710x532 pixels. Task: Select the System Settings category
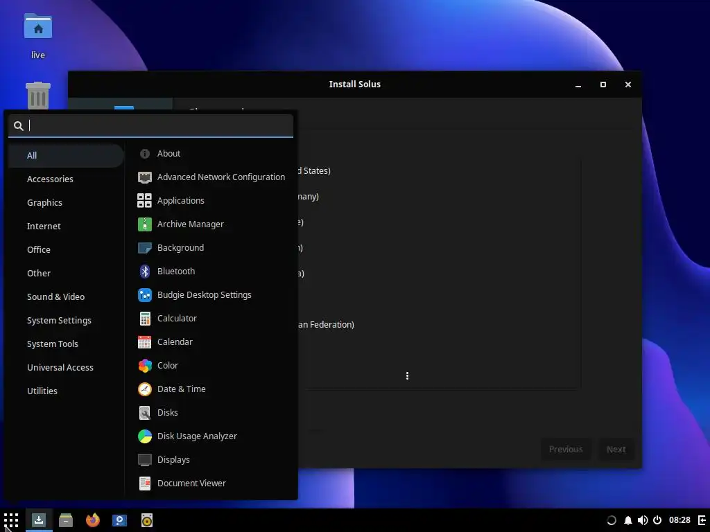pyautogui.click(x=66, y=320)
